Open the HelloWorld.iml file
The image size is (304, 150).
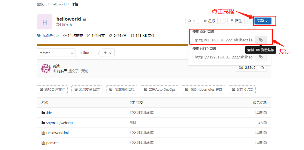click(x=57, y=133)
